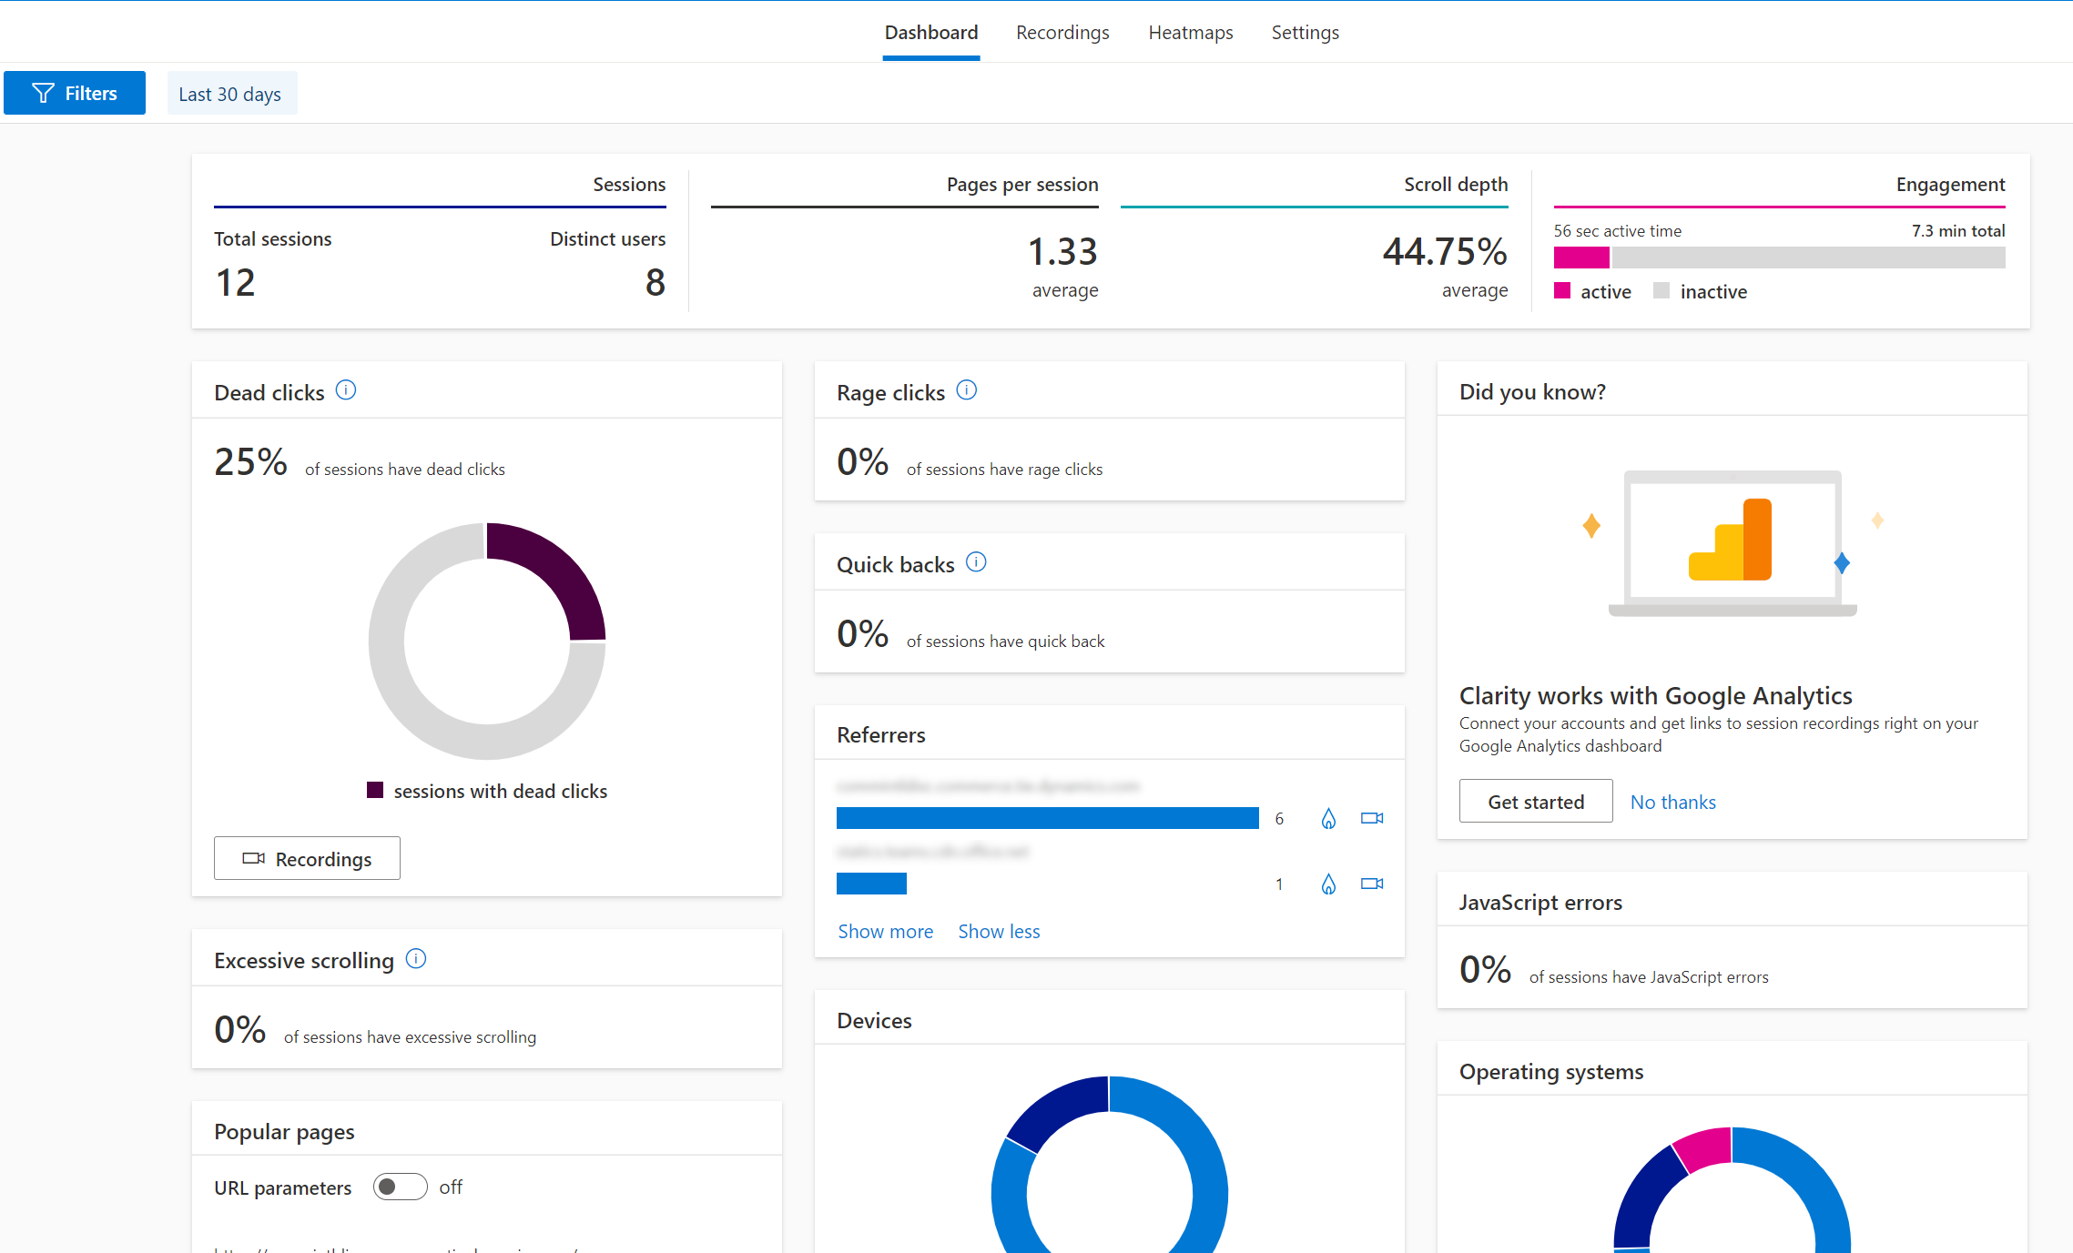
Task: Click Get started button for Google Analytics
Action: pos(1536,802)
